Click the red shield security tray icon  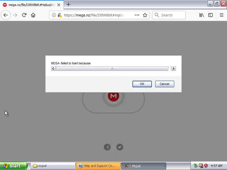[206, 166]
